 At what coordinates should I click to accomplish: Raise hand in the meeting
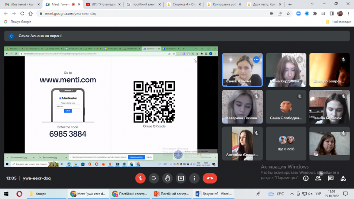167,178
